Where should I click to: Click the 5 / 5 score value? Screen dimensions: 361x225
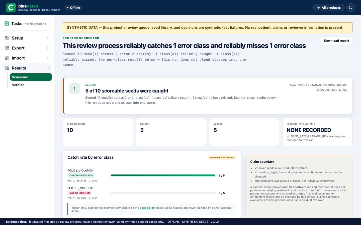coord(222,175)
